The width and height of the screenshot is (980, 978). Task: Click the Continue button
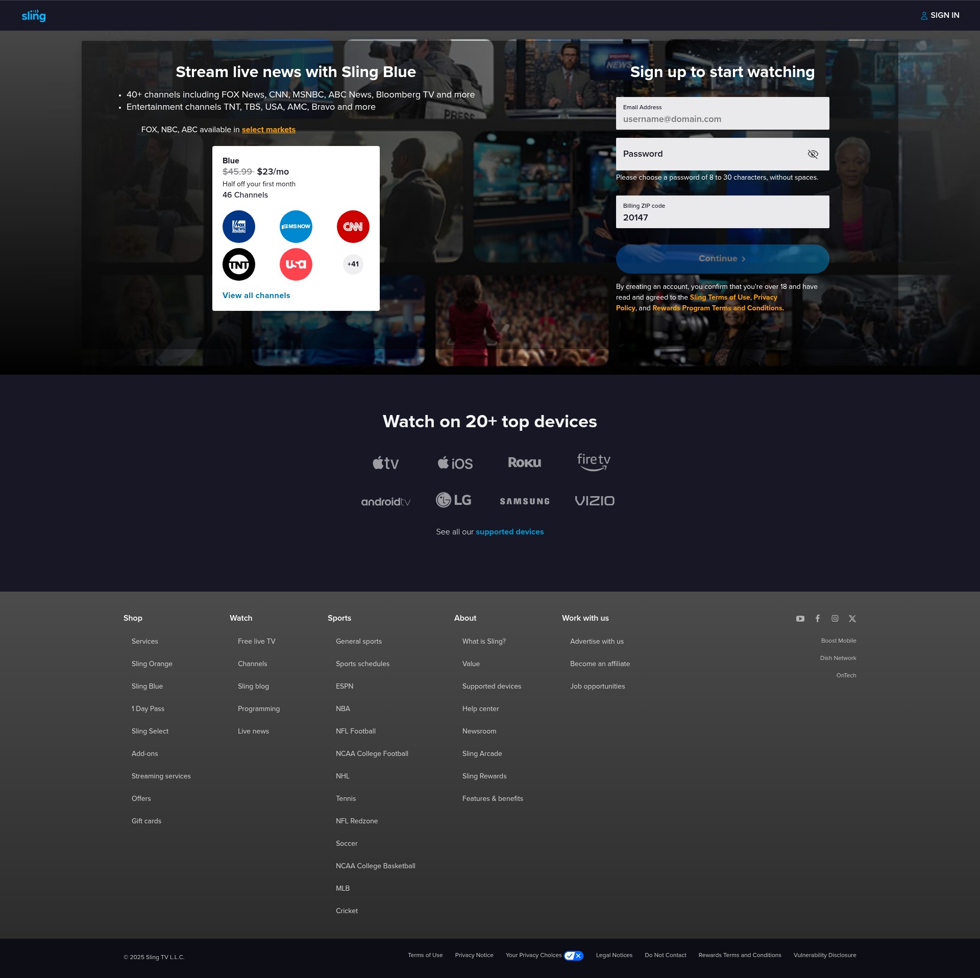(x=723, y=259)
